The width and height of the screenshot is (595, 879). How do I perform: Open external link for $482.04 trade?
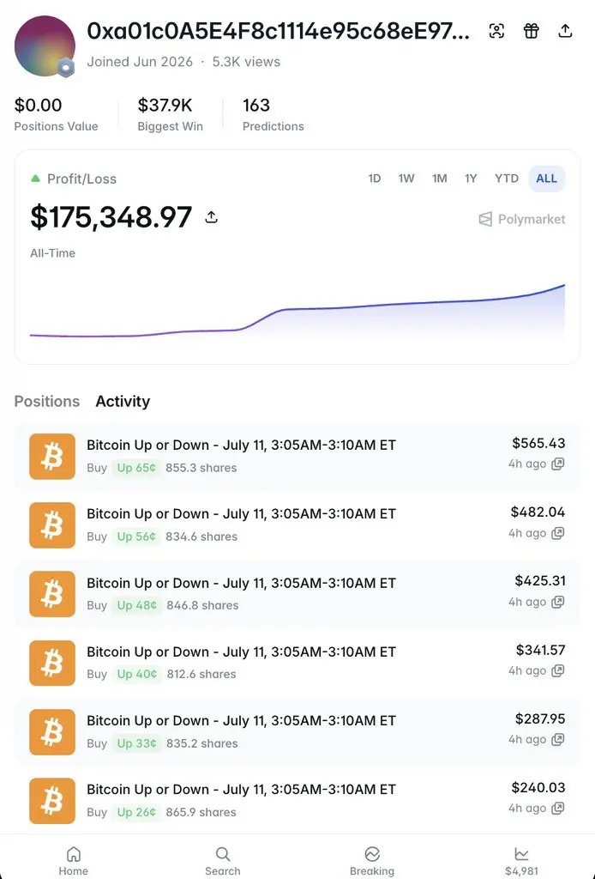coord(557,533)
